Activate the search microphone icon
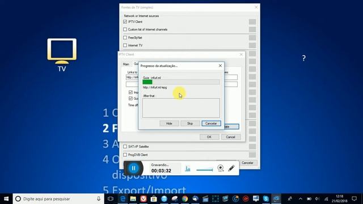Viewport: 363px width, 204px height. coord(99,199)
